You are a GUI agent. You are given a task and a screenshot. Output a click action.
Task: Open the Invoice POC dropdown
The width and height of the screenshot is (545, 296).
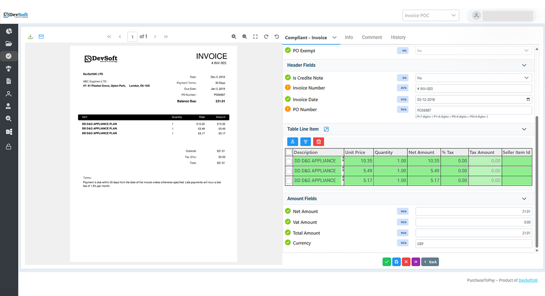pos(431,15)
